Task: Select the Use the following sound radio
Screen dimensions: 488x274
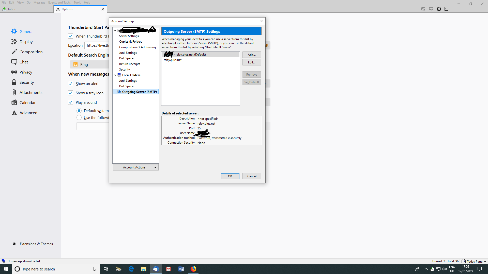Action: pyautogui.click(x=79, y=117)
